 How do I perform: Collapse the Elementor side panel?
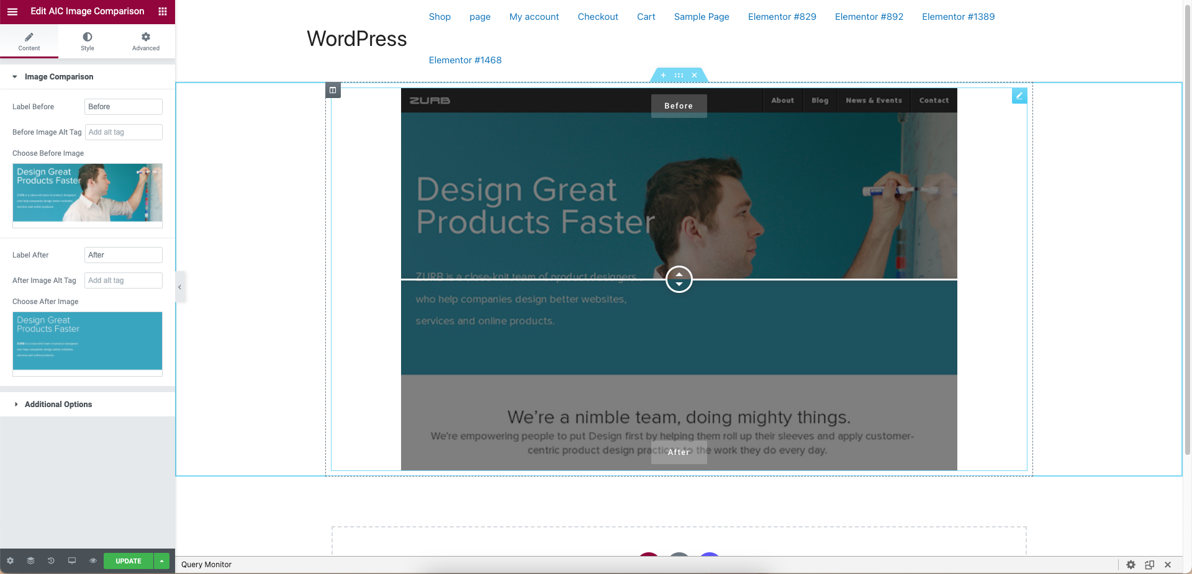click(x=180, y=287)
